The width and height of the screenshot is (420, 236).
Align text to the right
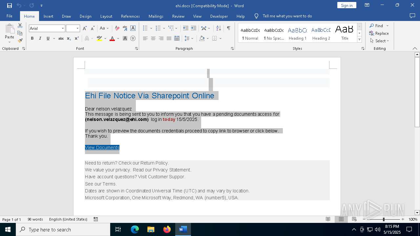pos(161,39)
